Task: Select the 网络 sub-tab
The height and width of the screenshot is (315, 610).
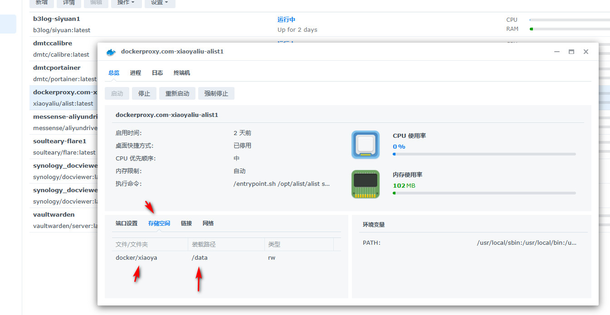Action: coord(208,223)
